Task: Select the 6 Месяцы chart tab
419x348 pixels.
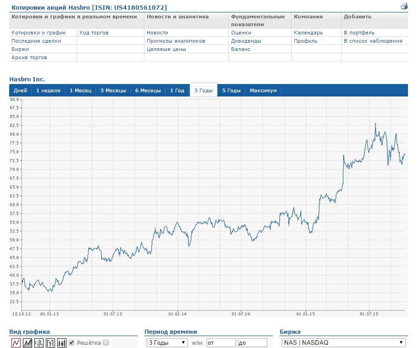Action: click(148, 90)
